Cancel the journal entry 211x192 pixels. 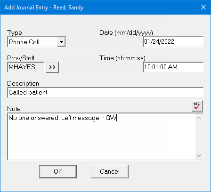[110, 171]
